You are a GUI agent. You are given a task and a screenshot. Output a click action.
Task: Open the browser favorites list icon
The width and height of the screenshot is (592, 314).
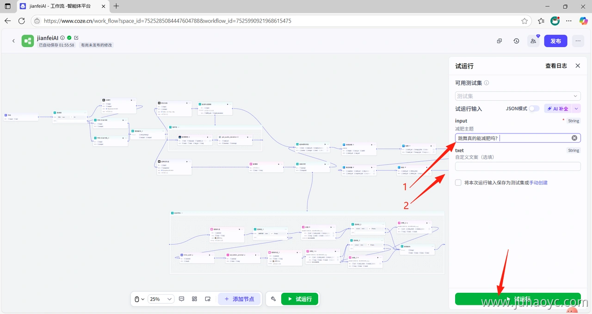point(541,21)
